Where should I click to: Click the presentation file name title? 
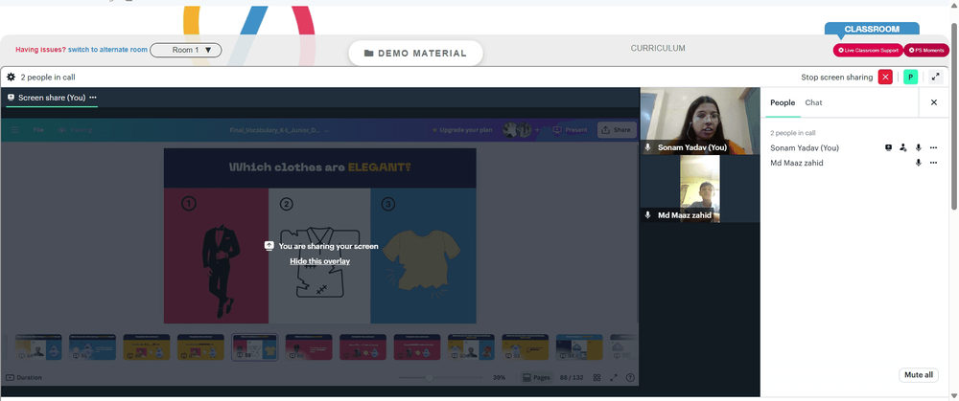pos(274,130)
